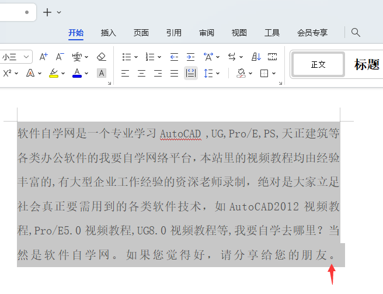Expand highlight color dropdown arrow
This screenshot has width=383, height=294.
[63, 73]
